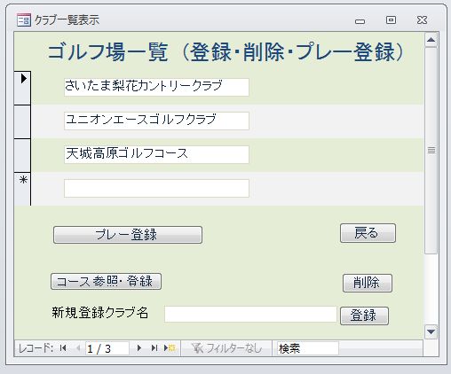Click the current record number box
Screen dimensions: 451x374
coord(107,348)
